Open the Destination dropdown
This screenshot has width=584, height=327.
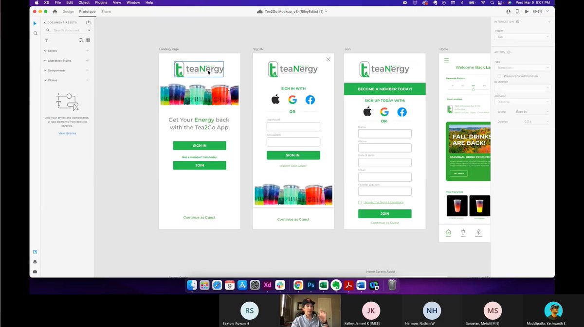coord(523,88)
